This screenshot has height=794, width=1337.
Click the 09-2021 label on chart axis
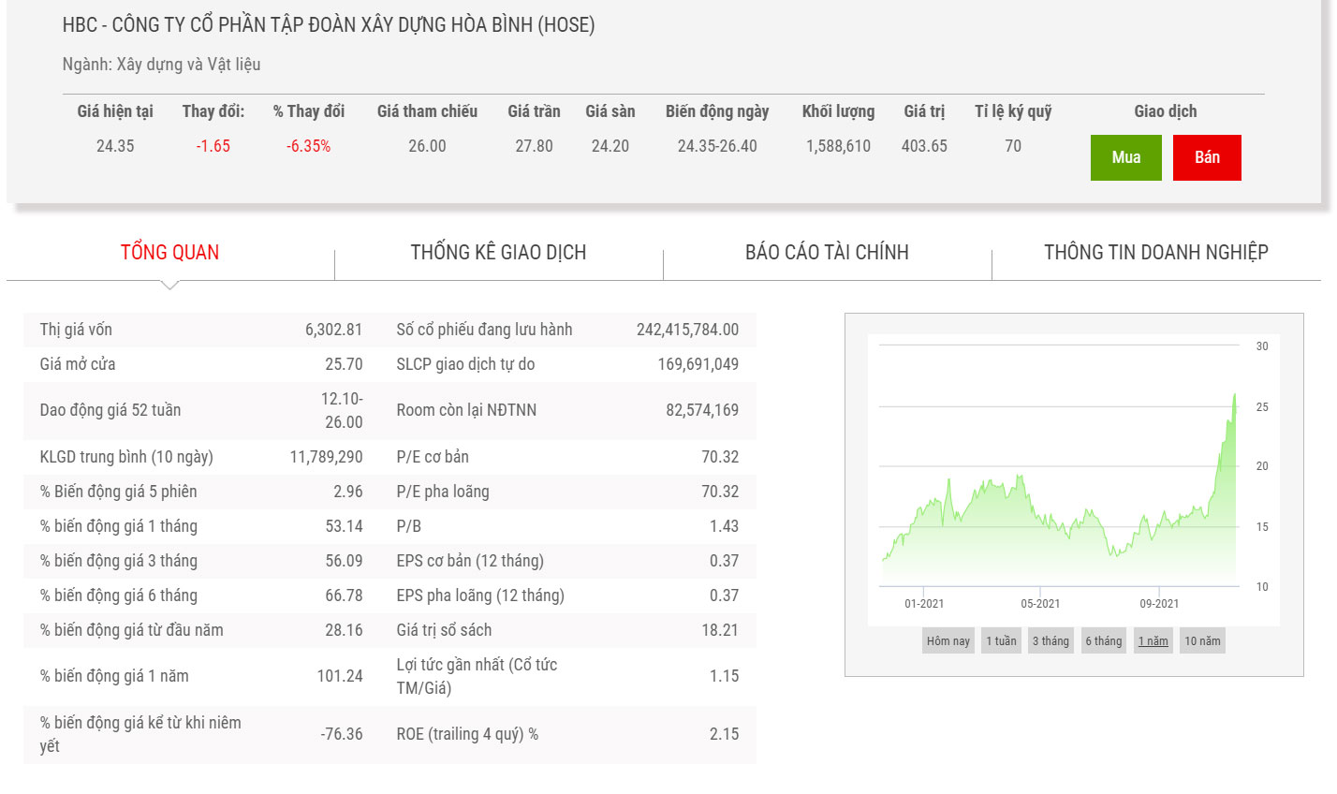click(1159, 604)
